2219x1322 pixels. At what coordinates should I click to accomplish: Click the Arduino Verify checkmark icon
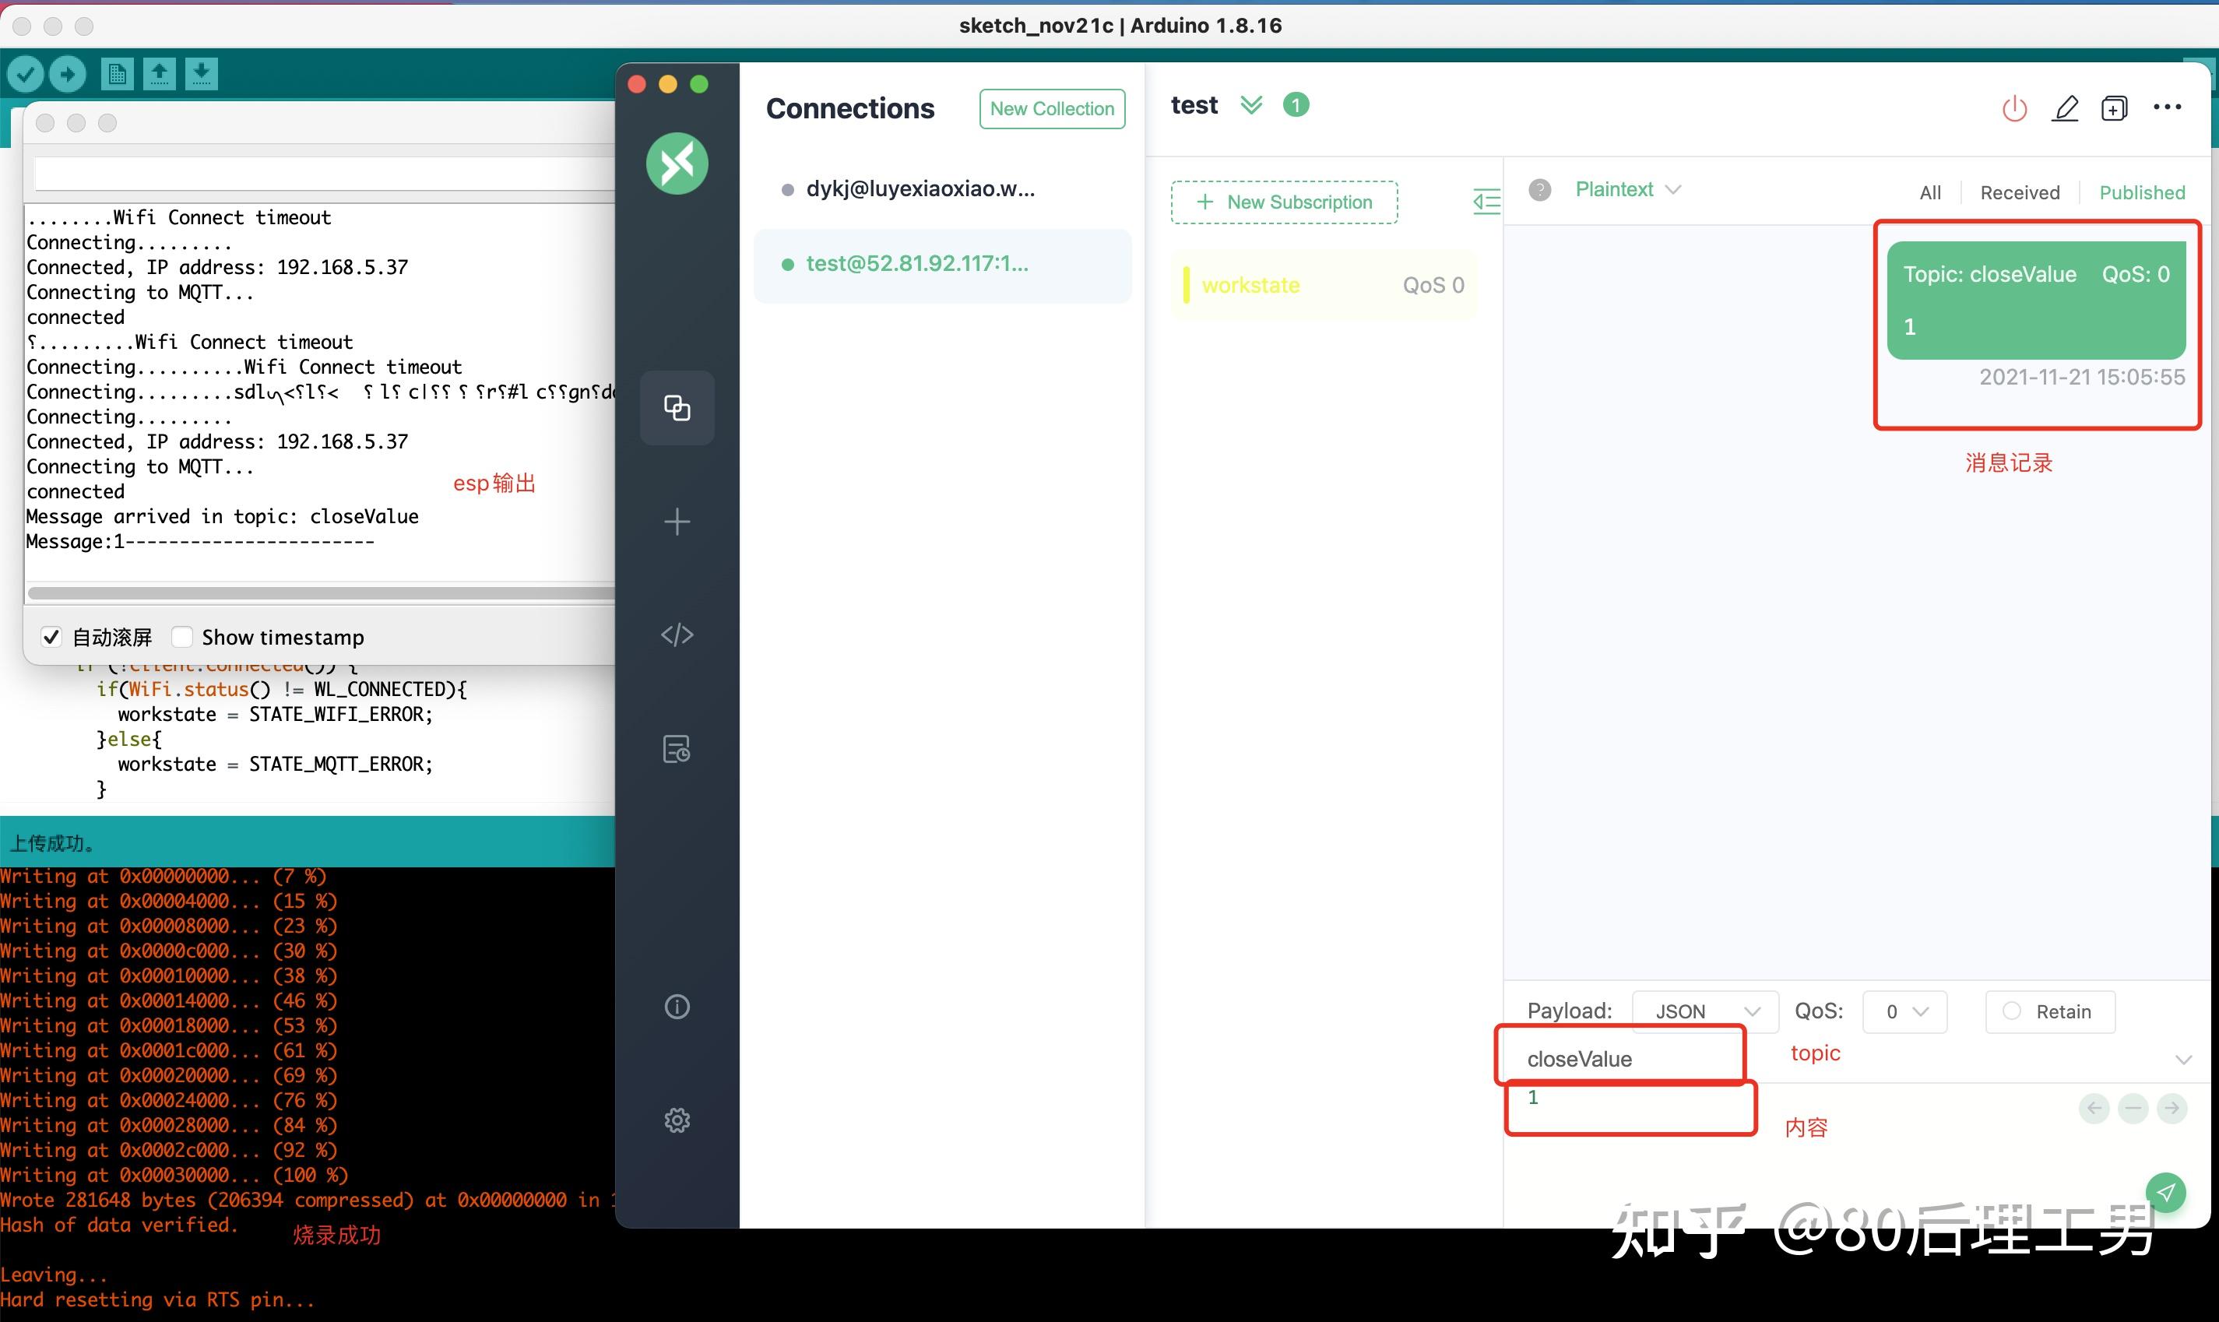tap(26, 74)
